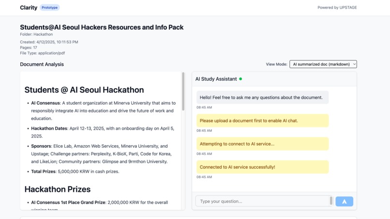The width and height of the screenshot is (390, 219).
Task: Click the Folder: Hackathon label
Action: coord(36,34)
